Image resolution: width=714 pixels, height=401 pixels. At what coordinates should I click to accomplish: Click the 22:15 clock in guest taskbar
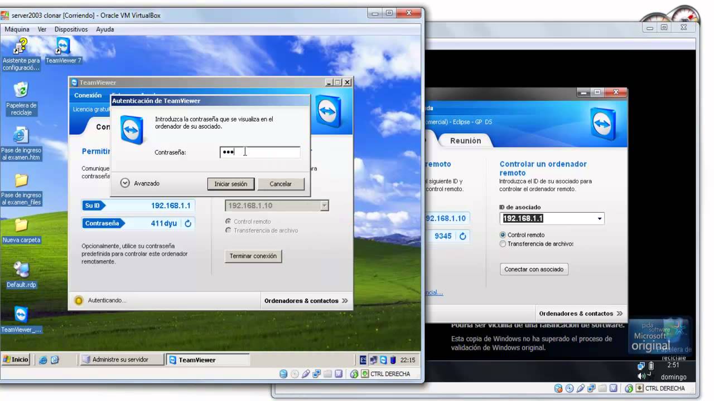tap(408, 360)
